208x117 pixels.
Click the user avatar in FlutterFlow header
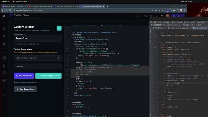point(168,16)
